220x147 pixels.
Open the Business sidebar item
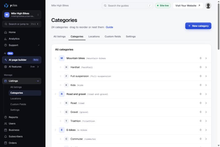pyautogui.click(x=22, y=130)
